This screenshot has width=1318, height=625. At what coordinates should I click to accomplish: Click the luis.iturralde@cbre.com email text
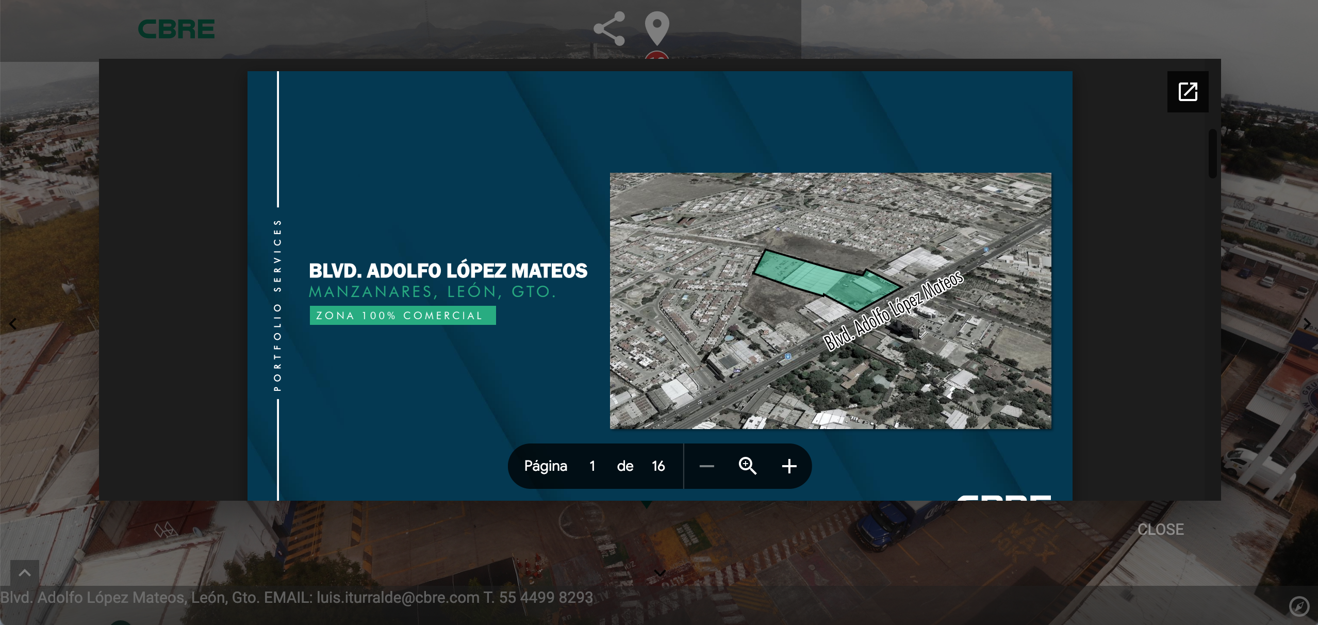(398, 597)
